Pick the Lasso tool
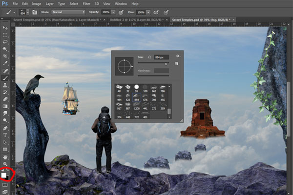The width and height of the screenshot is (293, 195). click(5, 42)
